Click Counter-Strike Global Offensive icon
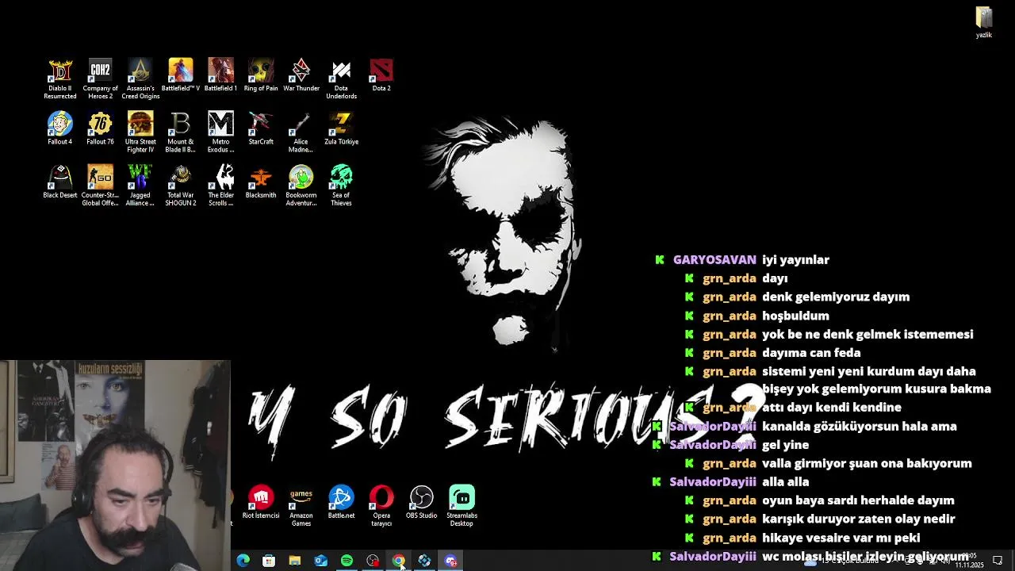 pyautogui.click(x=100, y=186)
